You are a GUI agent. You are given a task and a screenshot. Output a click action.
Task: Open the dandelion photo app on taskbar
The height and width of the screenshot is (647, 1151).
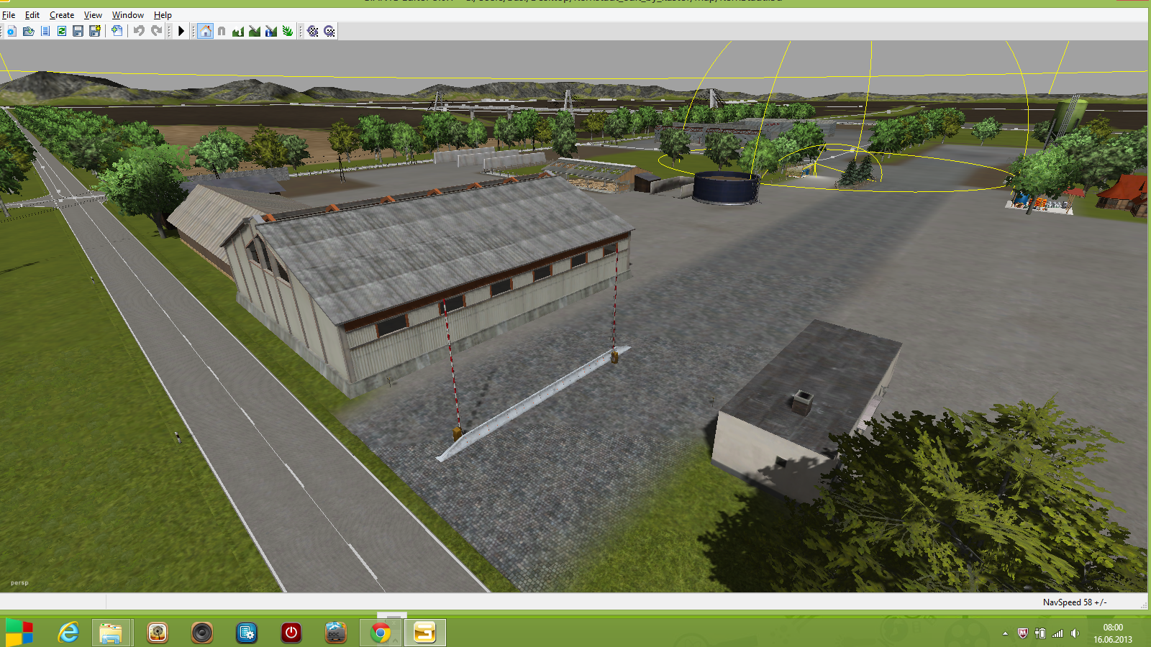158,633
